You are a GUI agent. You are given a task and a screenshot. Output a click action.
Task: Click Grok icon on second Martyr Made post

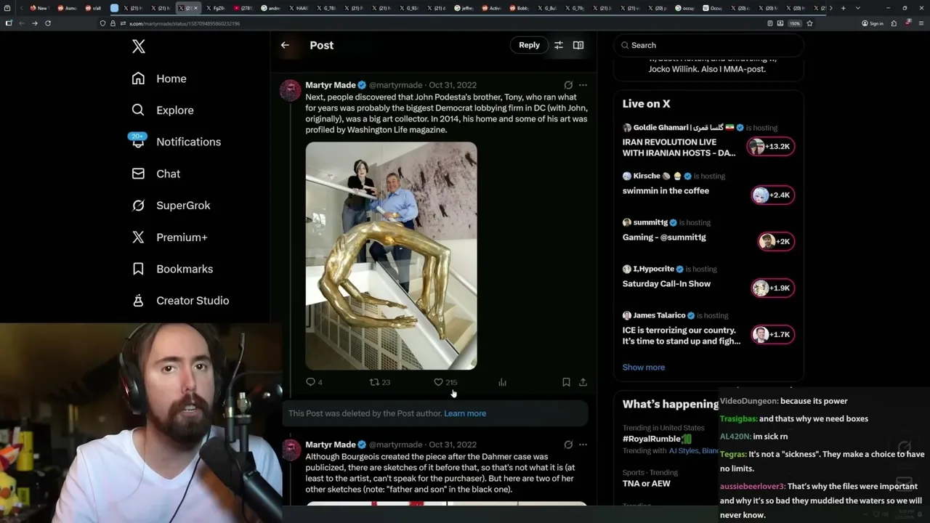click(x=568, y=445)
